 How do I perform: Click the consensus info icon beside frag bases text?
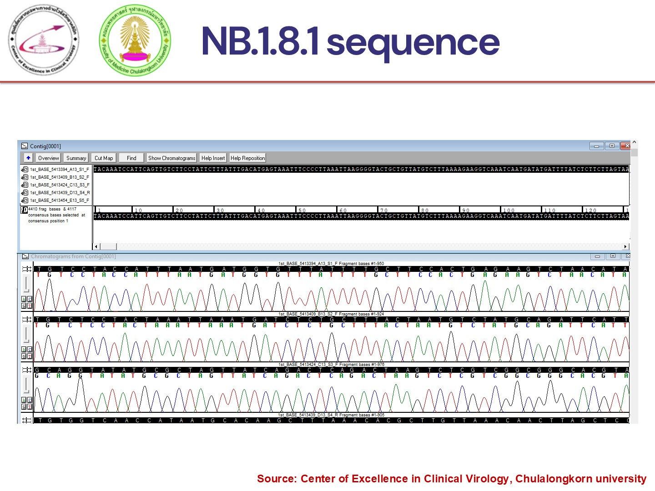point(24,210)
